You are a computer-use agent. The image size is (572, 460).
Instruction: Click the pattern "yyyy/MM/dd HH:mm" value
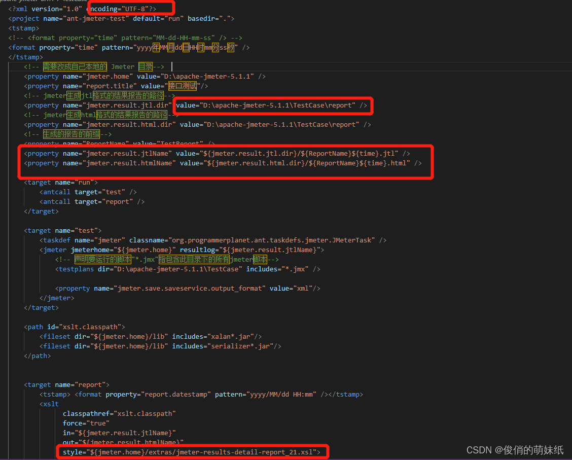point(281,395)
